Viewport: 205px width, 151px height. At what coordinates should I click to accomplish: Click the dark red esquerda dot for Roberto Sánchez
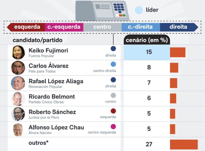[113, 111]
